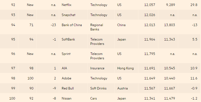This screenshot has width=201, height=102.
Task: Select the AIA brand cell
Action: click(64, 68)
